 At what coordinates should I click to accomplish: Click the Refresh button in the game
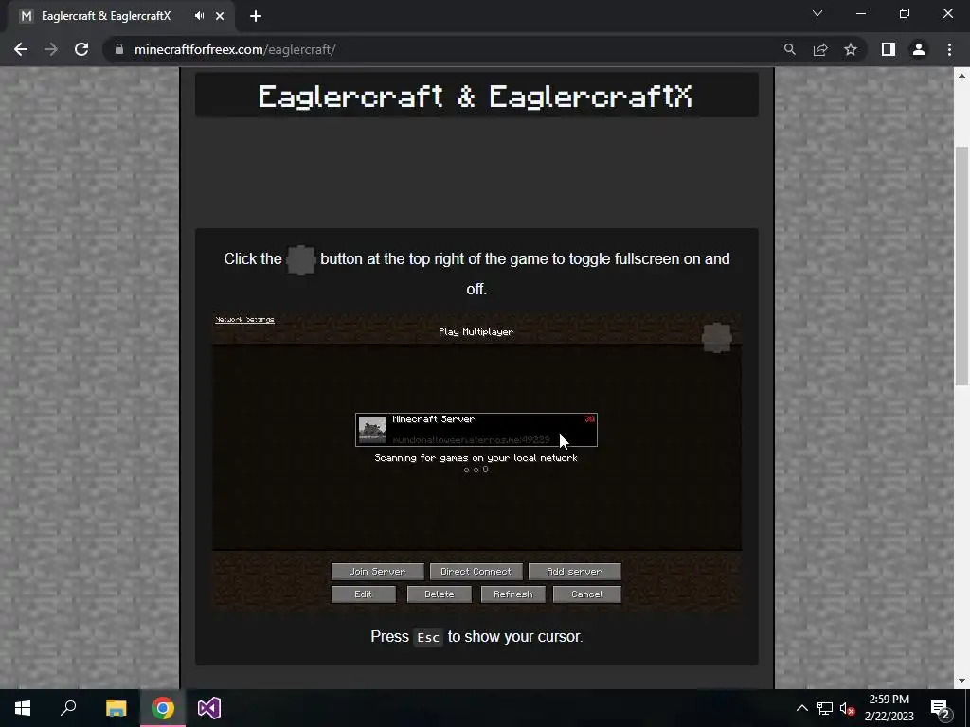(x=512, y=594)
